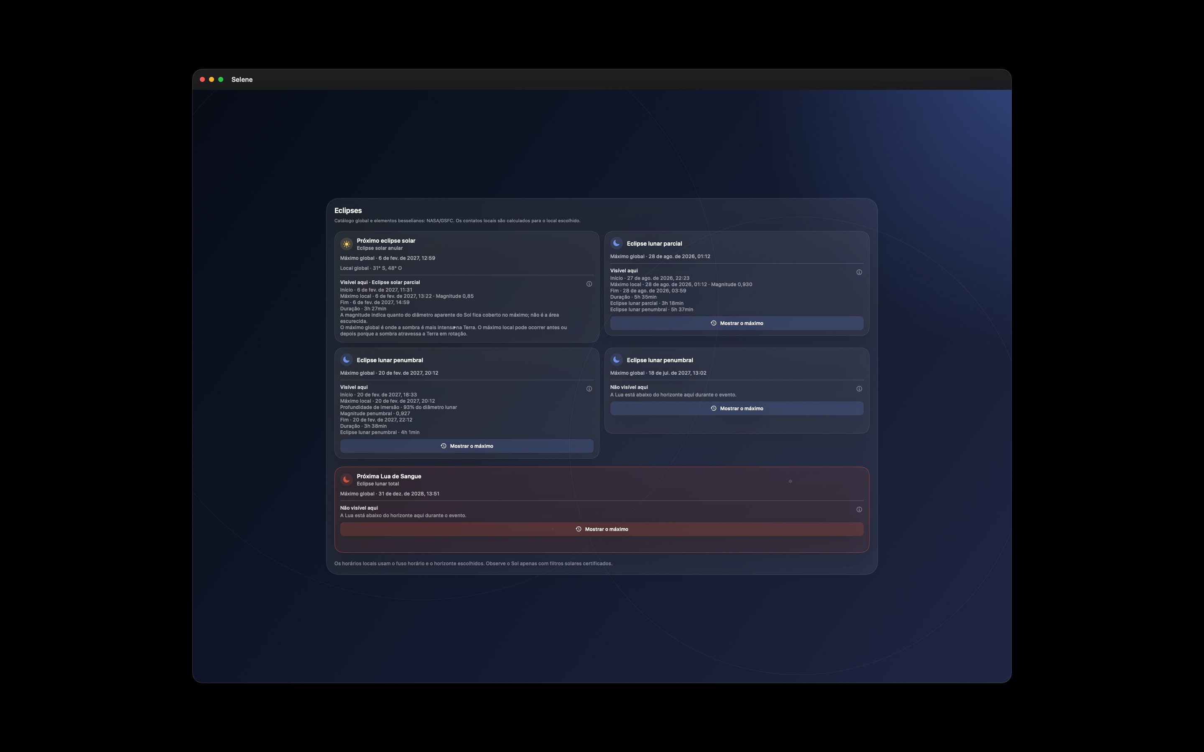Click Profundidade de imersão · 93% line
Viewport: 1204px width, 752px height.
click(x=398, y=407)
